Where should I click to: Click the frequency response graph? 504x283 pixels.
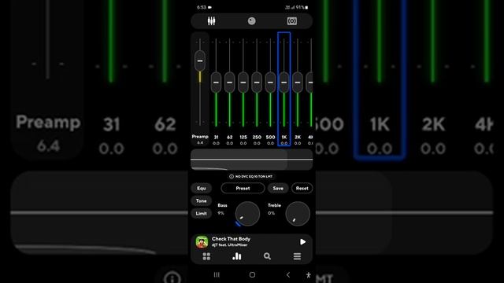pos(252,160)
